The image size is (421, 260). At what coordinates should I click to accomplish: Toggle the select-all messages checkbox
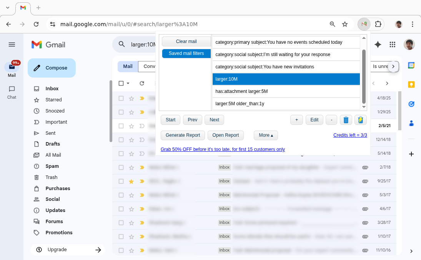pyautogui.click(x=121, y=83)
